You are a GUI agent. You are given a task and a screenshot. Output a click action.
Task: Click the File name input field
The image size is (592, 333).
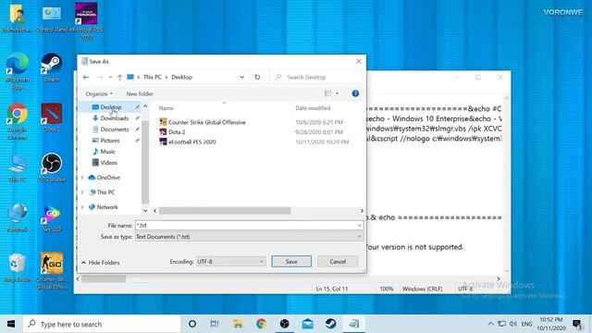[x=249, y=226]
